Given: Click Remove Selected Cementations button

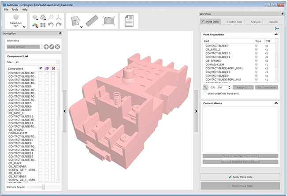Looking at the screenshot, I should 240,162.
